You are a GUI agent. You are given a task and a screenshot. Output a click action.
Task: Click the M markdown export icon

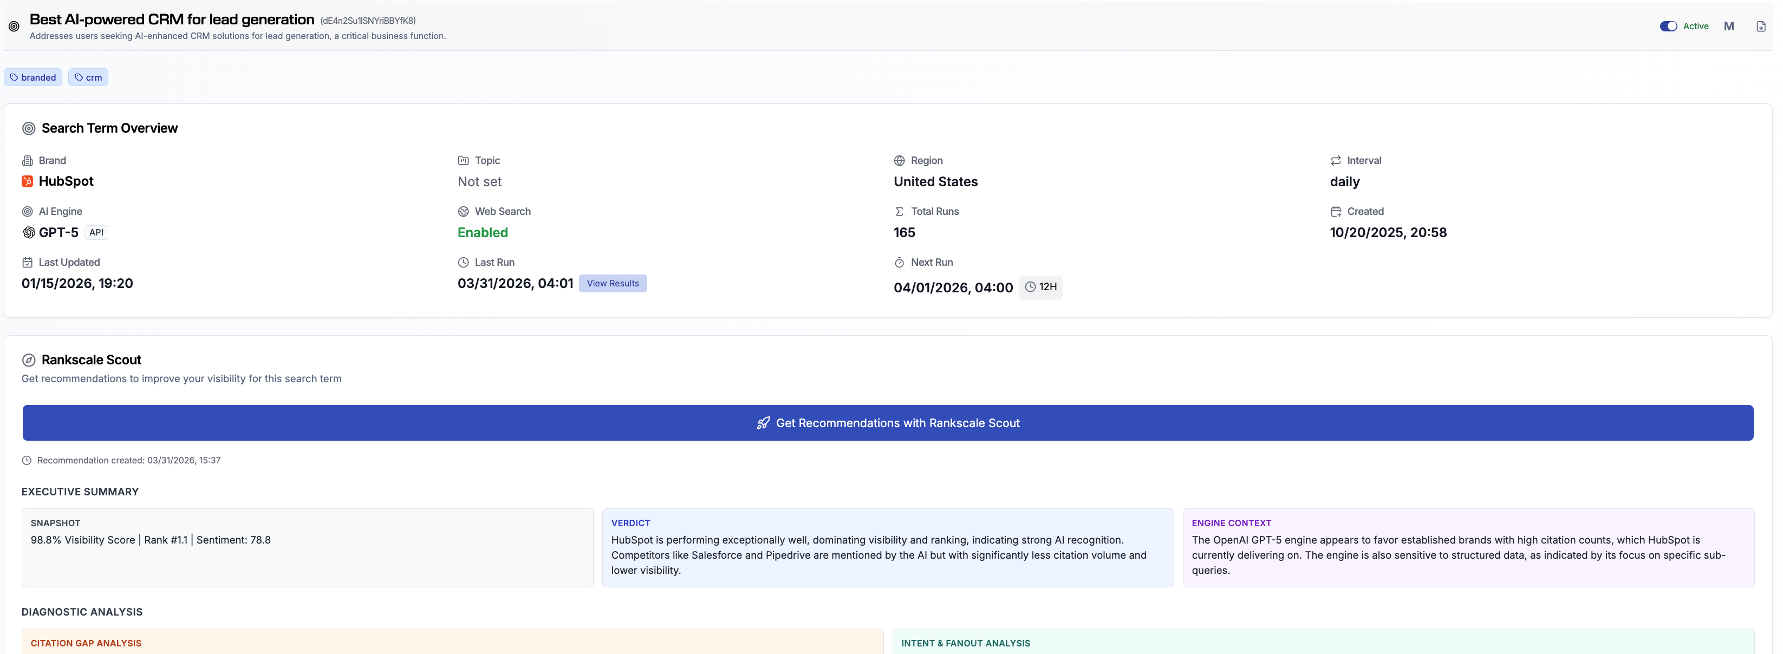(x=1728, y=27)
